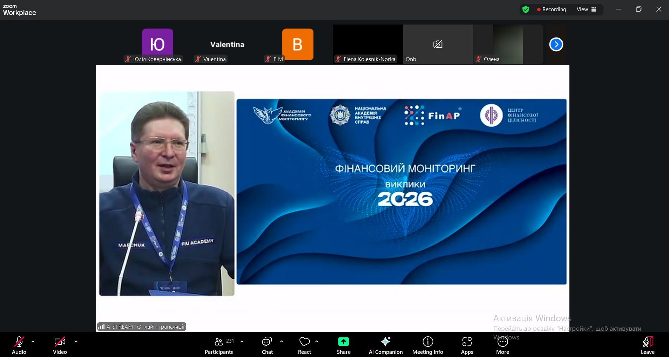Show Meeting info
The image size is (669, 357).
[427, 345]
